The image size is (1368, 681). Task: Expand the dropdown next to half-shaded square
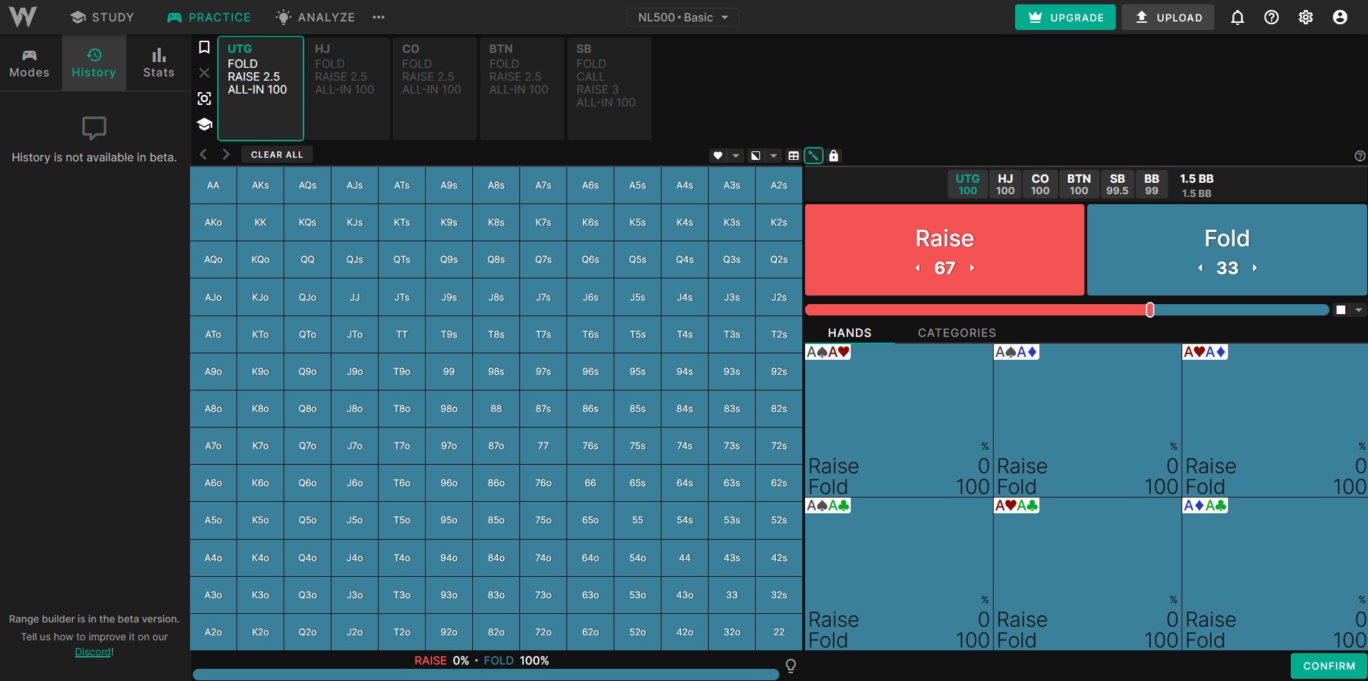774,156
